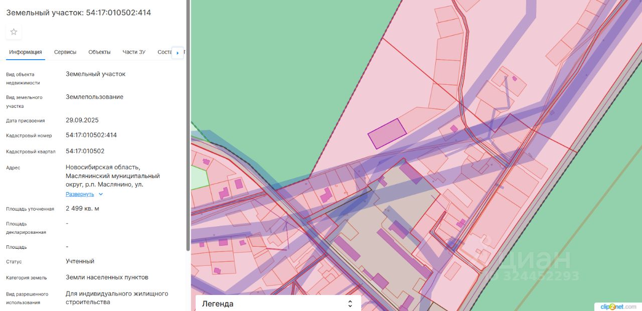Click the tab-scroll right arrow button

click(x=178, y=53)
